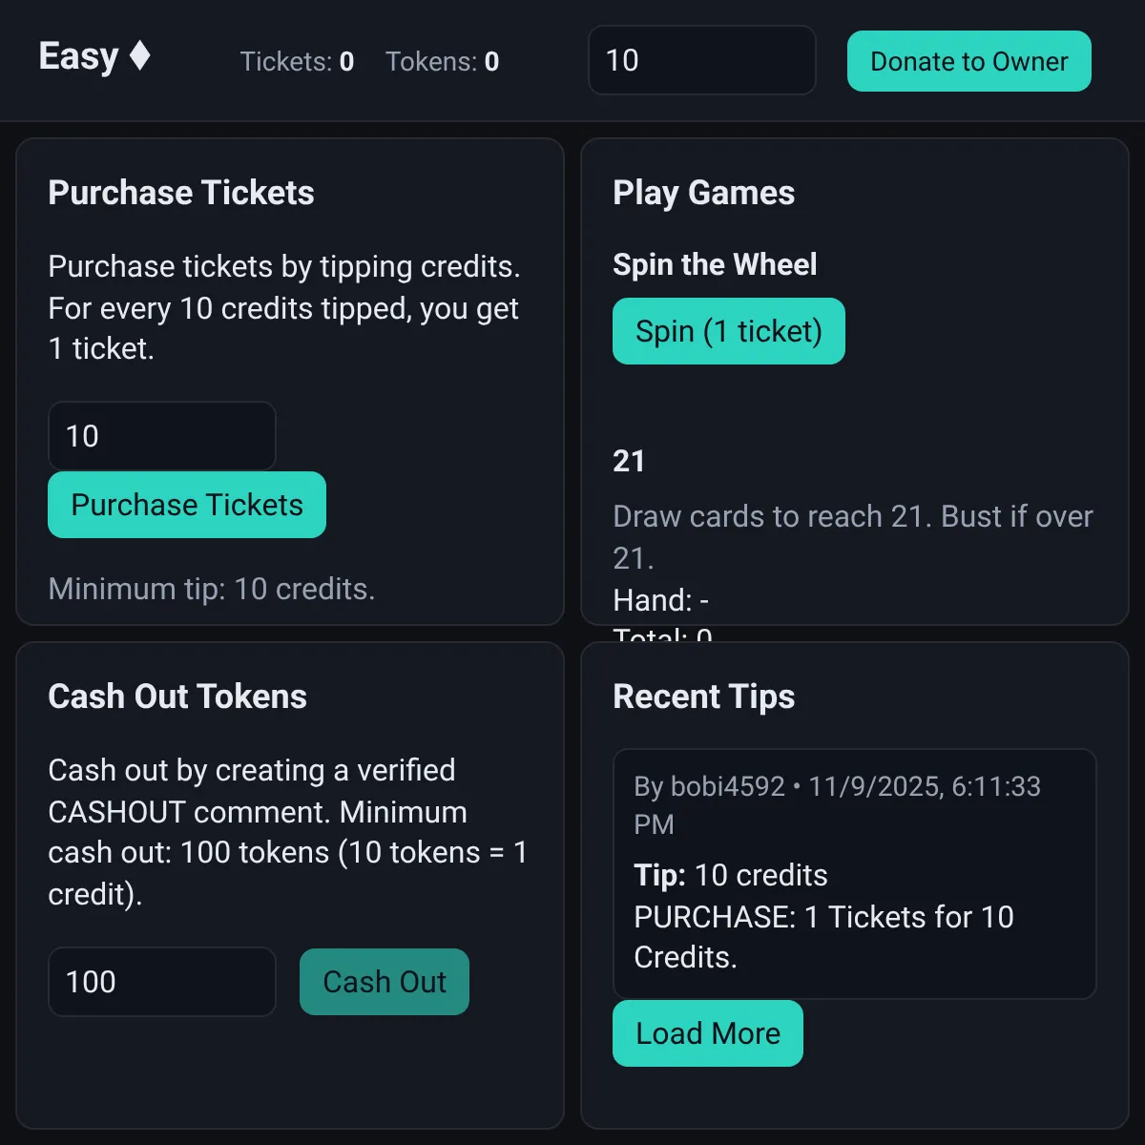Click the Minimum tip: 10 credits note
This screenshot has width=1145, height=1145.
[x=212, y=589]
